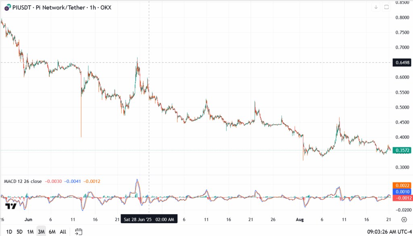
Task: Click the MACD blue value label 0.0010
Action: tap(402, 192)
